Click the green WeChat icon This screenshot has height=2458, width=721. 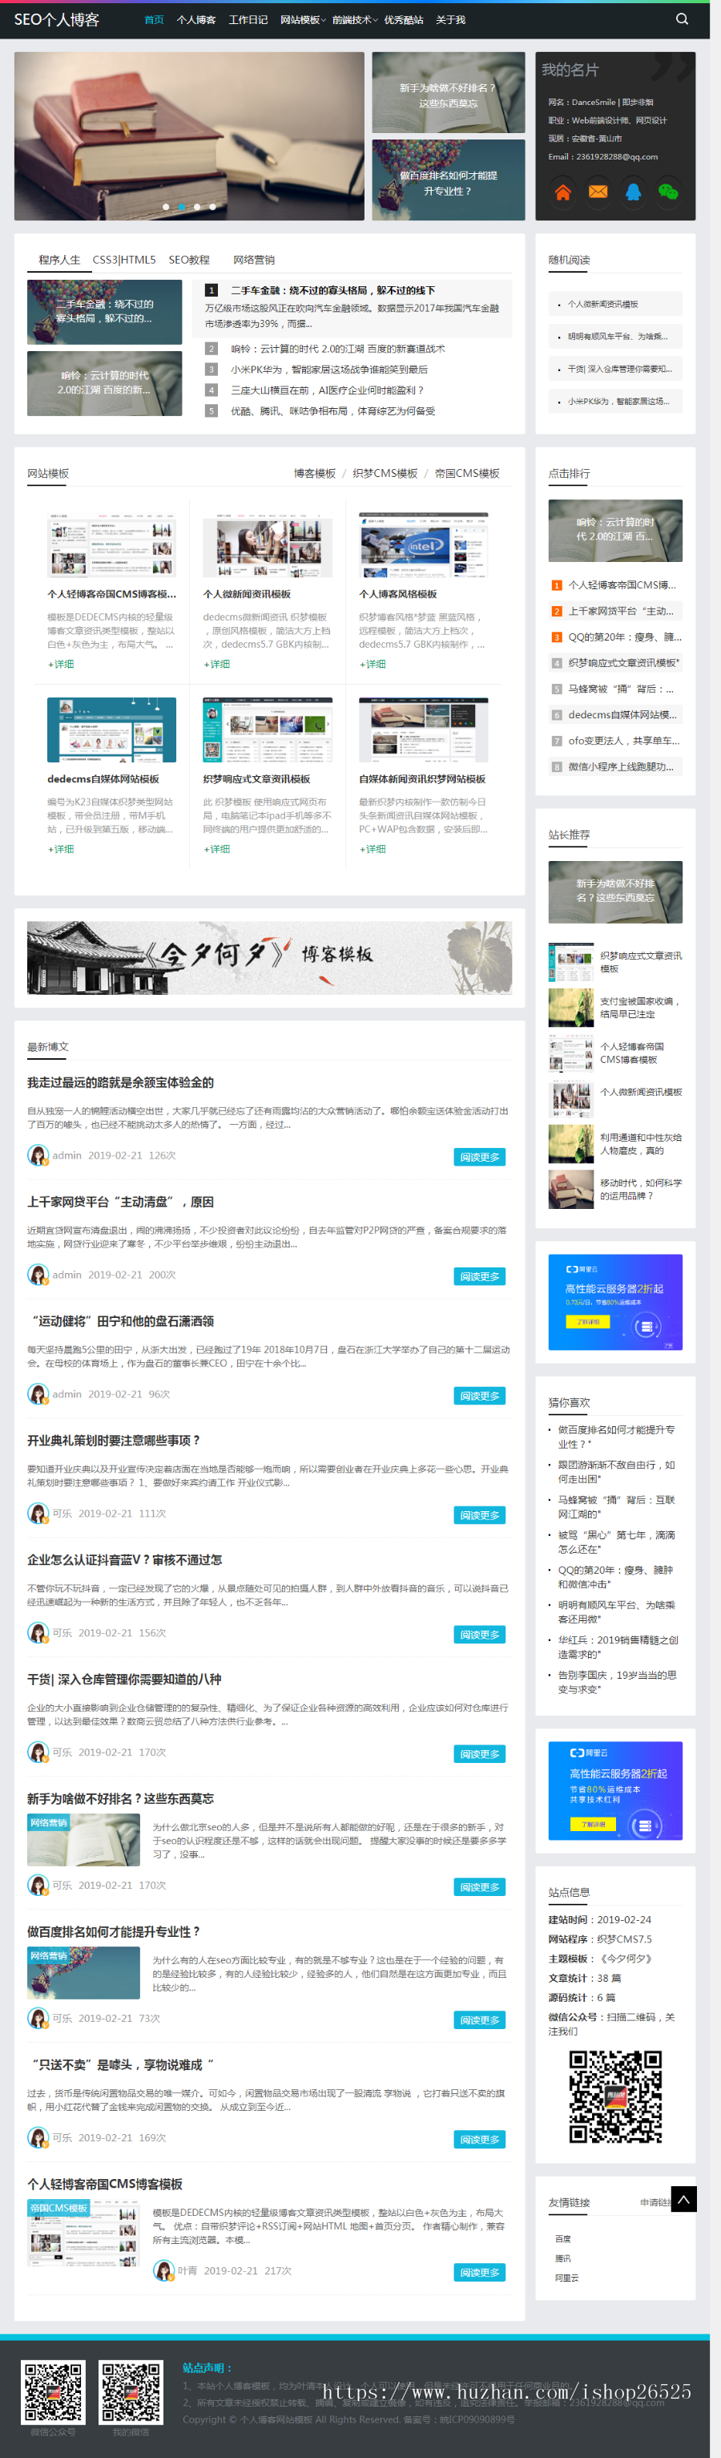coord(669,192)
